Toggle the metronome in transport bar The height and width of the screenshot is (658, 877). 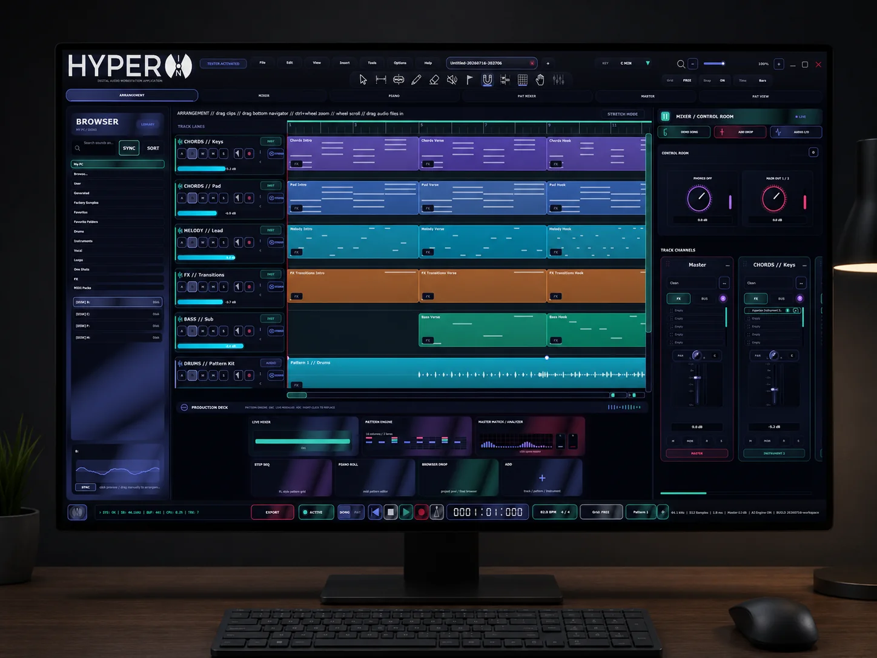pyautogui.click(x=436, y=512)
